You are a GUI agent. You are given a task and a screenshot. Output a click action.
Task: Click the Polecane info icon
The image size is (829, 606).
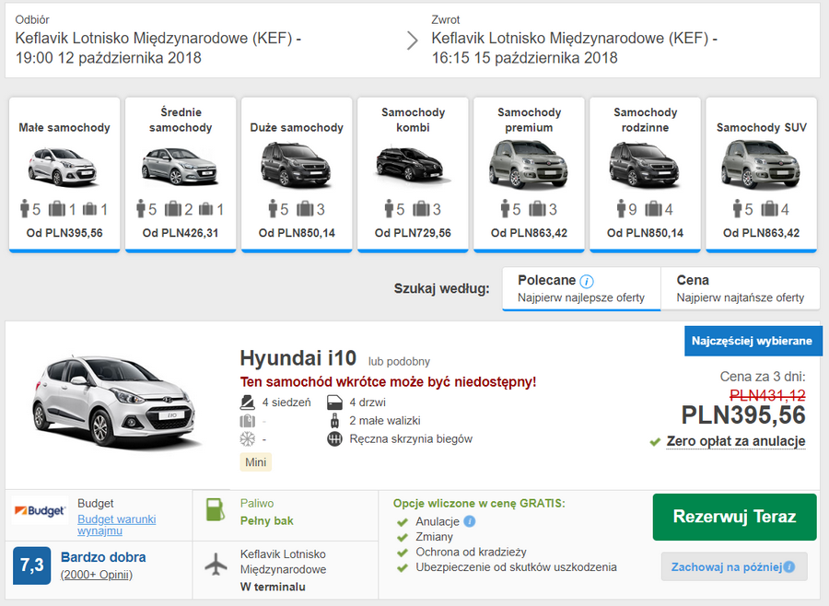point(587,281)
